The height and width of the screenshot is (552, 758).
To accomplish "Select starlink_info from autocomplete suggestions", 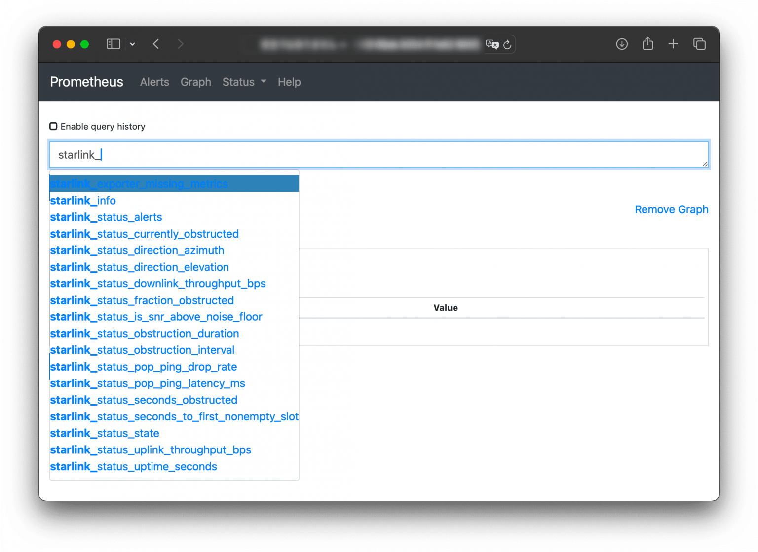I will (x=83, y=200).
